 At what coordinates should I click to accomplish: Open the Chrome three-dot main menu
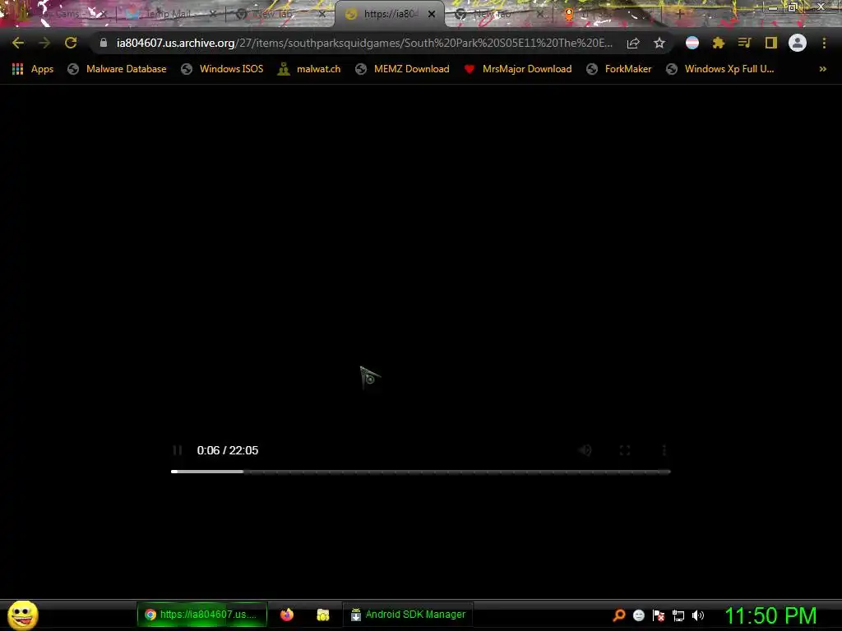pyautogui.click(x=824, y=43)
